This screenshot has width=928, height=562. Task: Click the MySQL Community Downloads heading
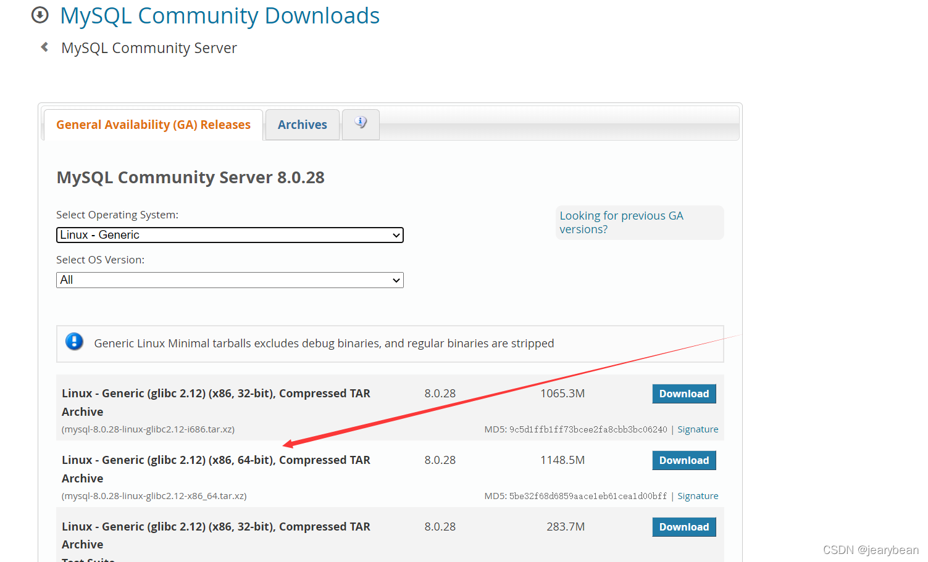[220, 15]
